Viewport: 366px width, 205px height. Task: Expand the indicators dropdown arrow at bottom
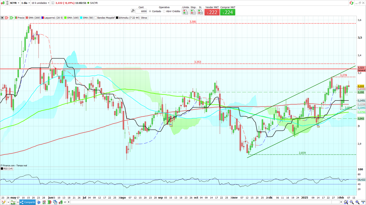[18, 202]
